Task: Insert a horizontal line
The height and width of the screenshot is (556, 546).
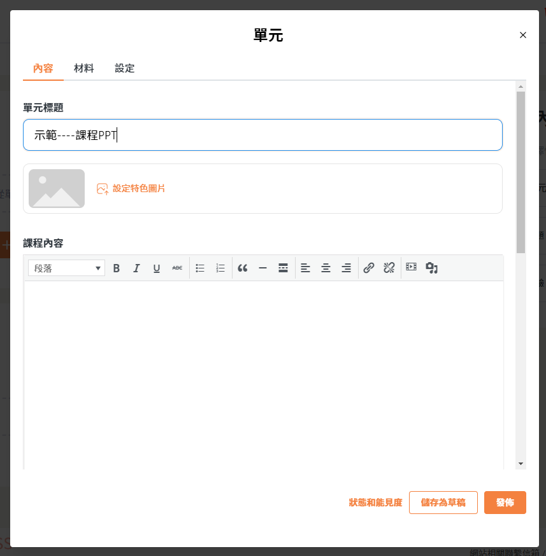Action: point(262,268)
